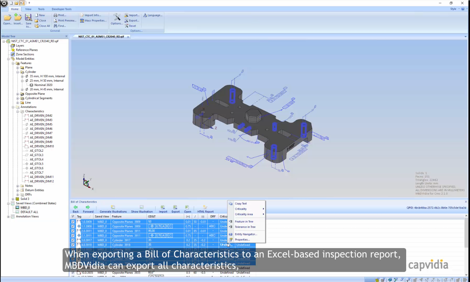Open the Developer Tools ribbon tab
This screenshot has height=282, width=470.
click(62, 9)
